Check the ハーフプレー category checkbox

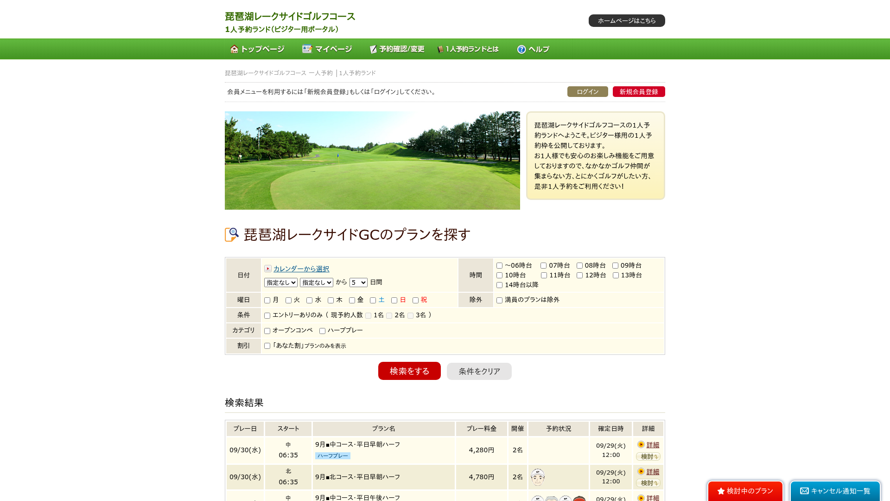point(322,331)
